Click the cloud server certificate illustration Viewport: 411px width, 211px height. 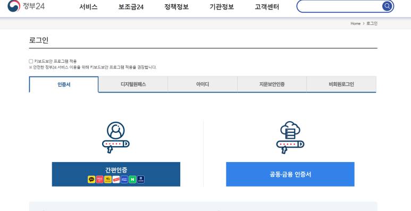290,137
